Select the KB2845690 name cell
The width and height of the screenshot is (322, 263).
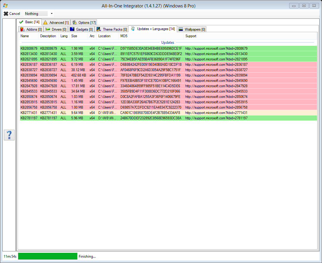pyautogui.click(x=29, y=81)
